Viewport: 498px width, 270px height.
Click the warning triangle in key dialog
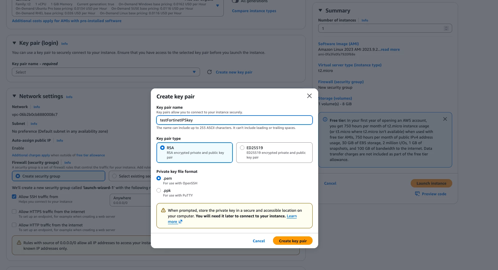163,211
